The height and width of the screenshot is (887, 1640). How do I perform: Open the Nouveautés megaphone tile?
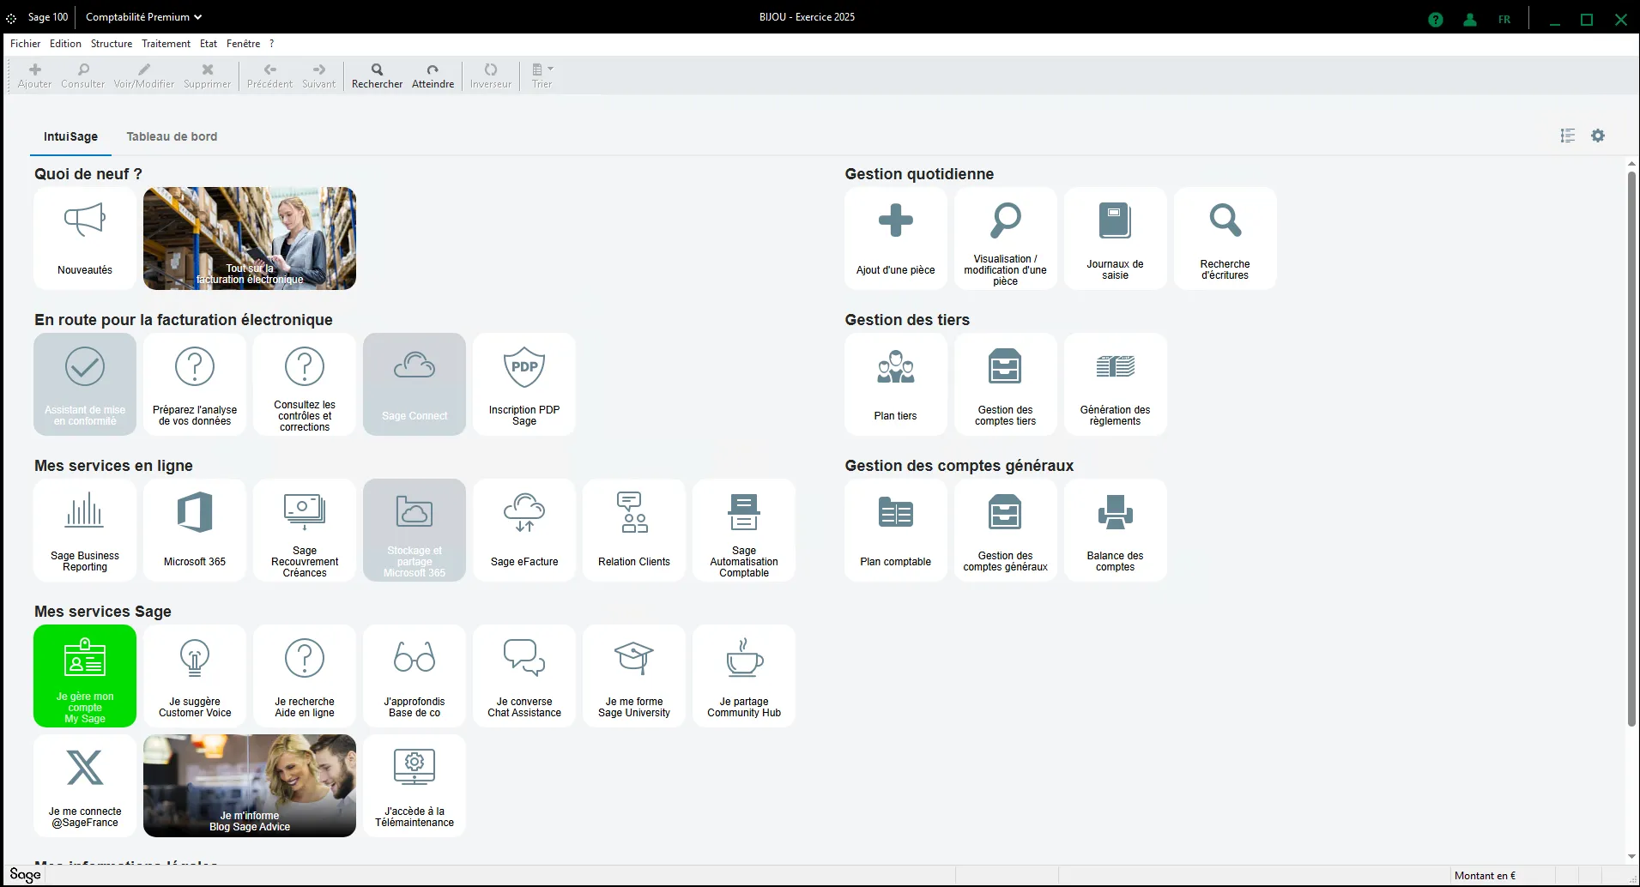coord(85,238)
